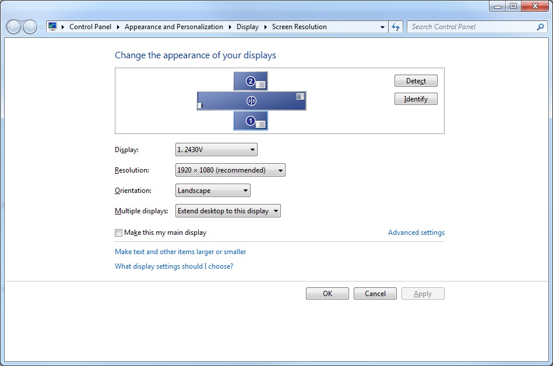Select monitor 2 thumbnail in display layout
Screen dimensions: 553x366
tap(251, 81)
